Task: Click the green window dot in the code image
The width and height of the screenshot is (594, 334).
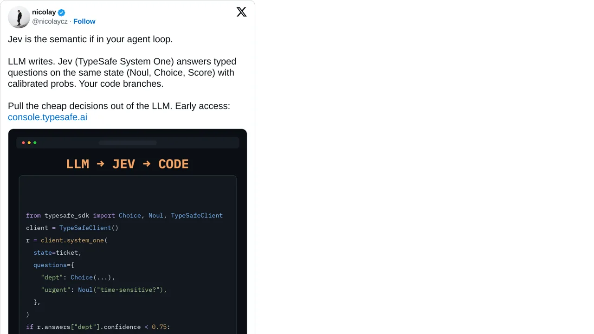Action: pos(35,143)
